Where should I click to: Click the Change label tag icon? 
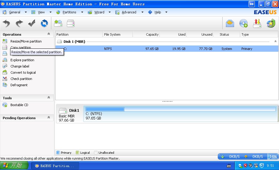click(5, 66)
